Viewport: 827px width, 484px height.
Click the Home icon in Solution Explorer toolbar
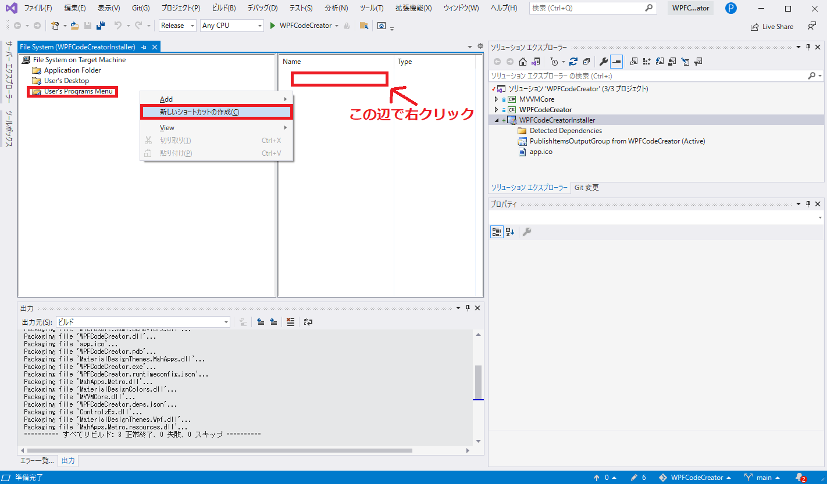[523, 62]
